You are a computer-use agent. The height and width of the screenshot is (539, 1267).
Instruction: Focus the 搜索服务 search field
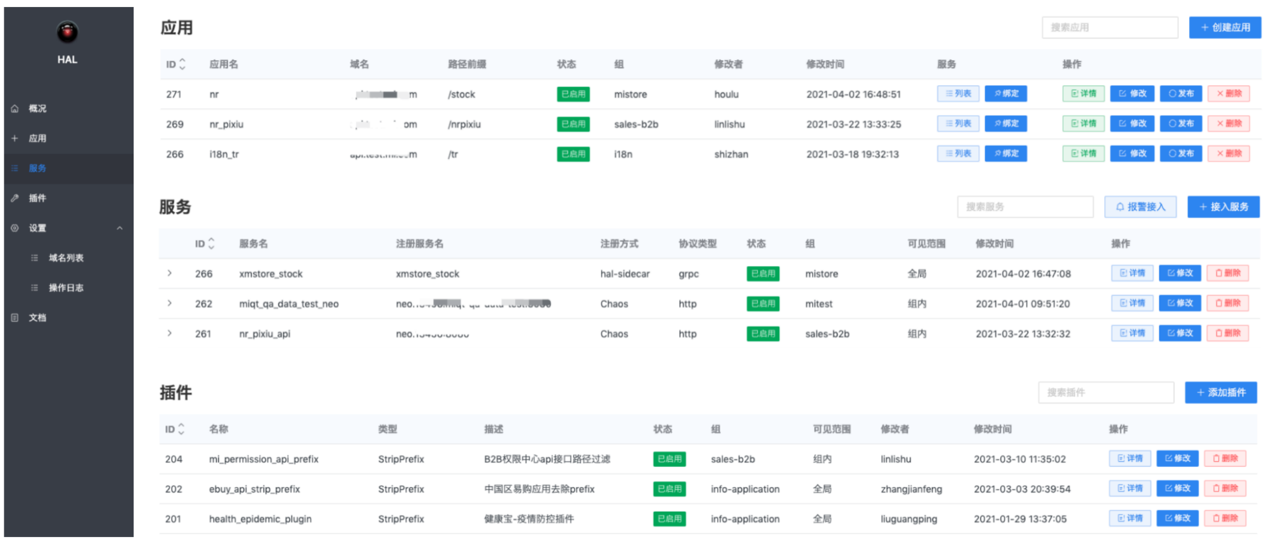tap(1025, 206)
